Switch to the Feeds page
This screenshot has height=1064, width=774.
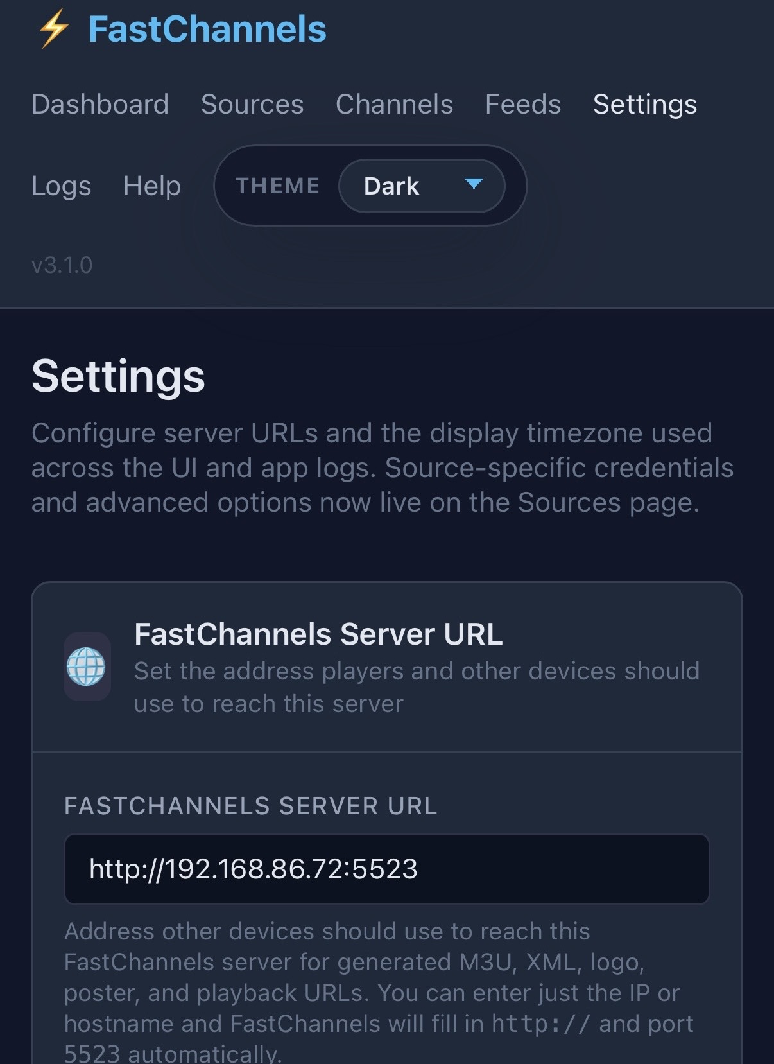coord(523,104)
